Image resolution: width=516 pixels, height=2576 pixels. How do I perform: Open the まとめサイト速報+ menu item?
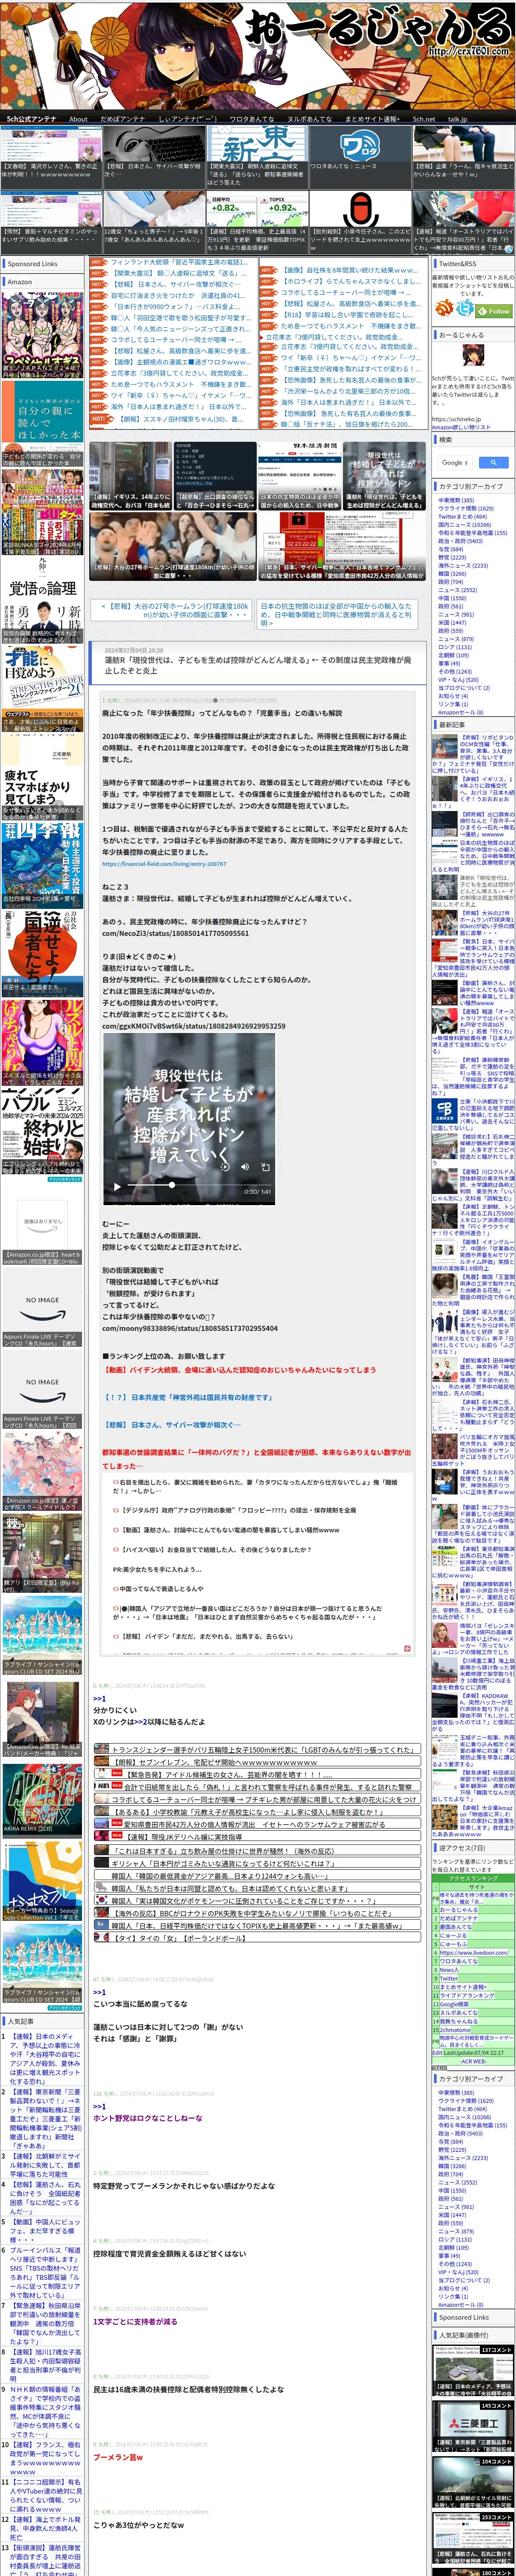[x=372, y=119]
